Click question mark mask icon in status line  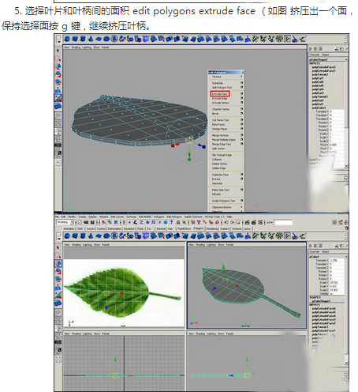tap(171, 222)
